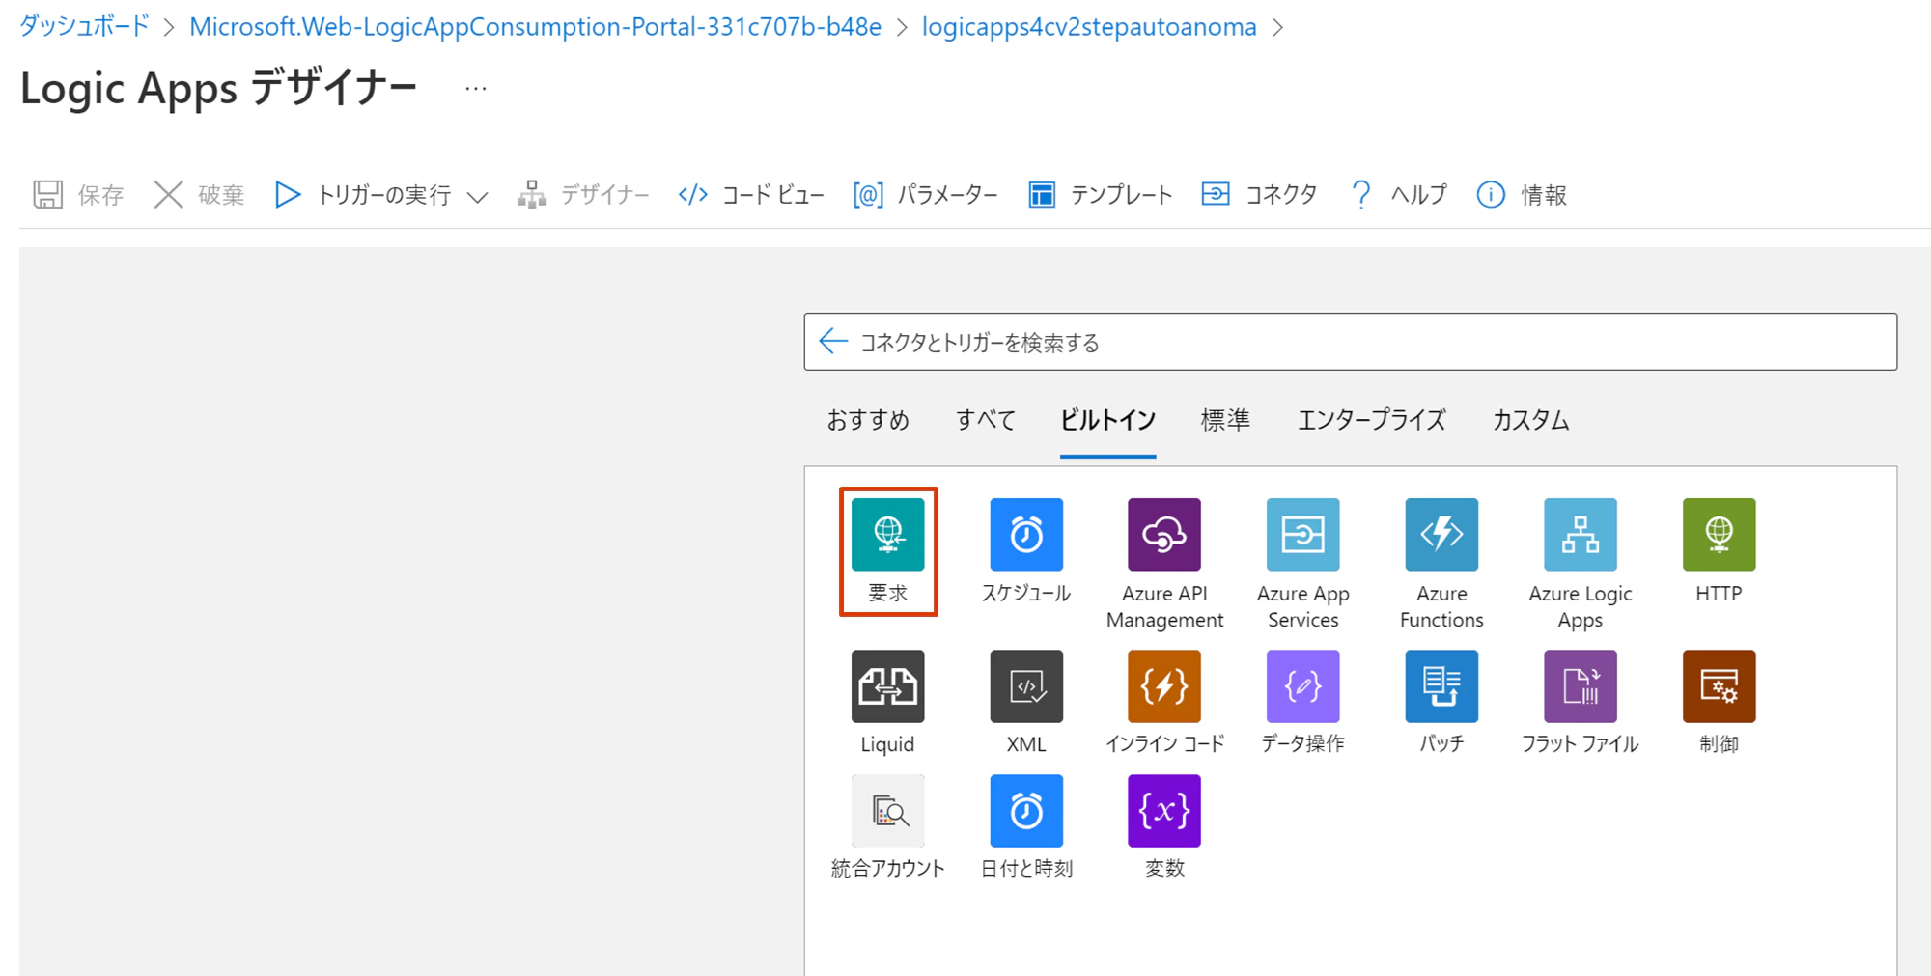The image size is (1931, 976).
Task: Open the Azure Logic Apps connector icon
Action: (1580, 534)
